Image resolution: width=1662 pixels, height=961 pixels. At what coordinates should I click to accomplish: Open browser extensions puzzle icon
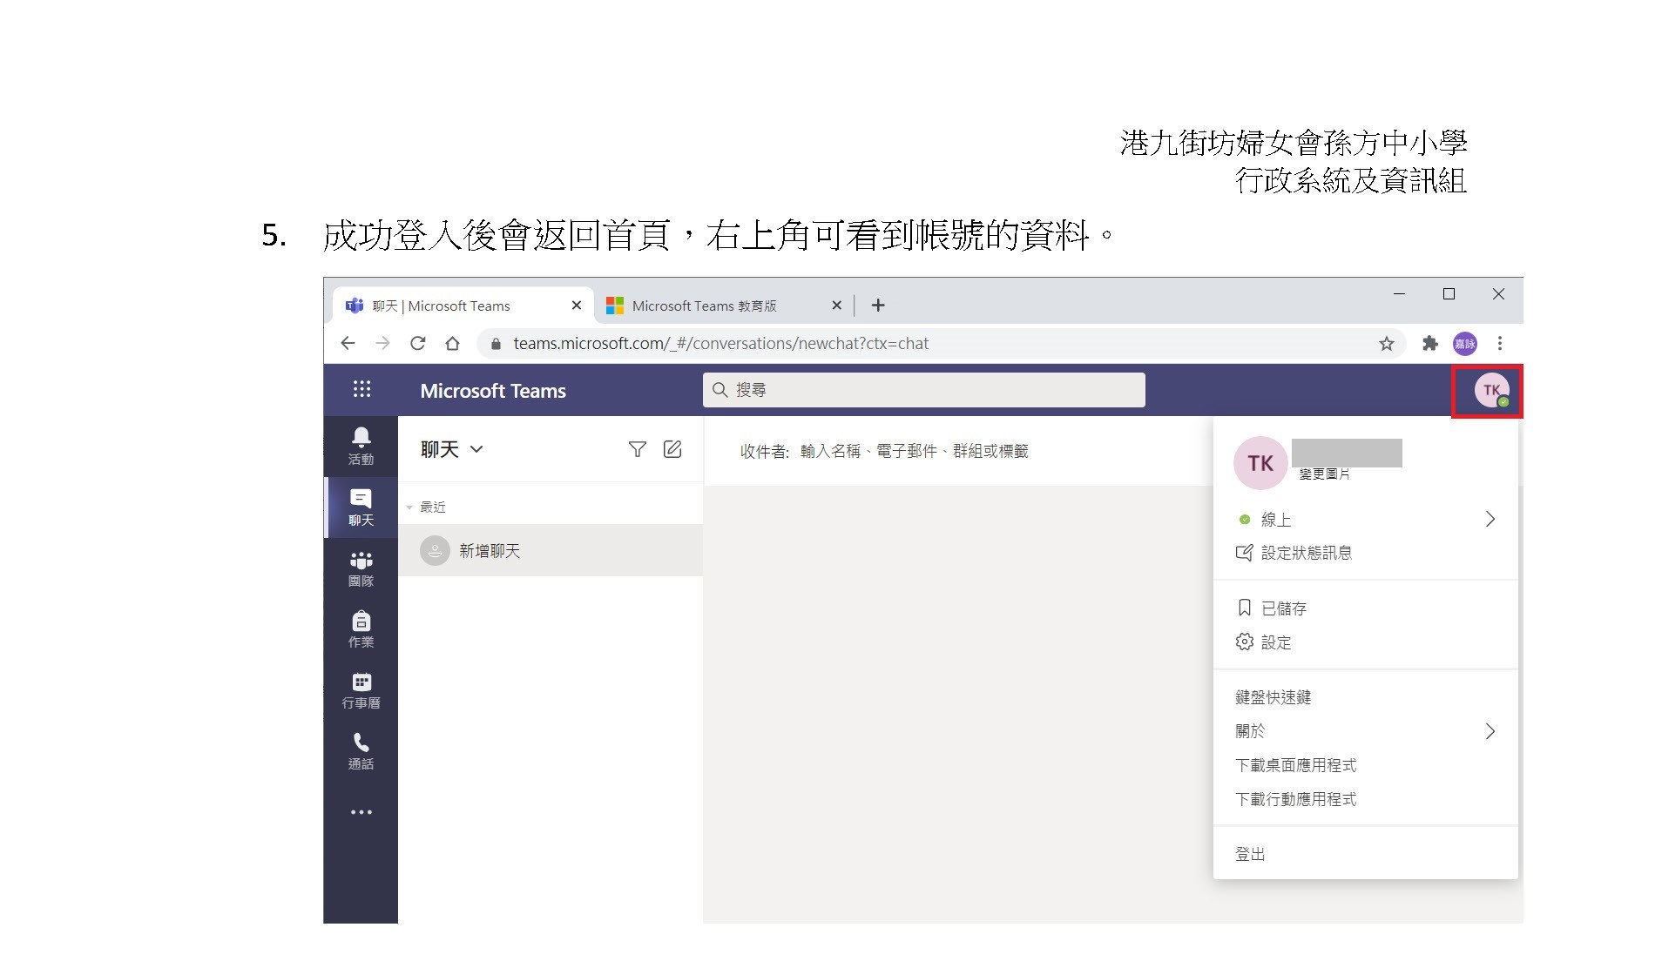1429,343
